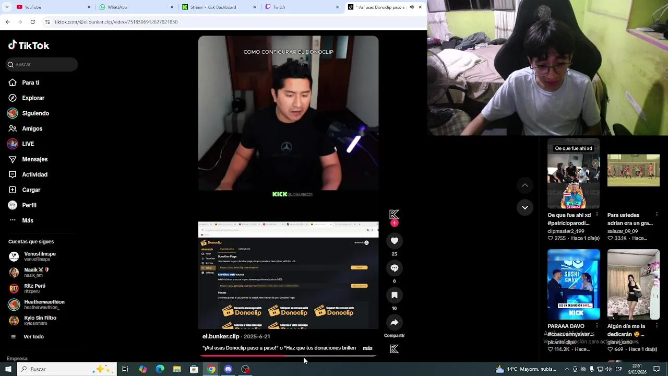
Task: Open options menu for 'Algún día me la' video
Action: click(x=657, y=326)
